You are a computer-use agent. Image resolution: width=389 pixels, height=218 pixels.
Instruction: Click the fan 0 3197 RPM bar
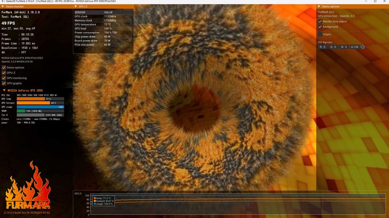tap(40, 115)
